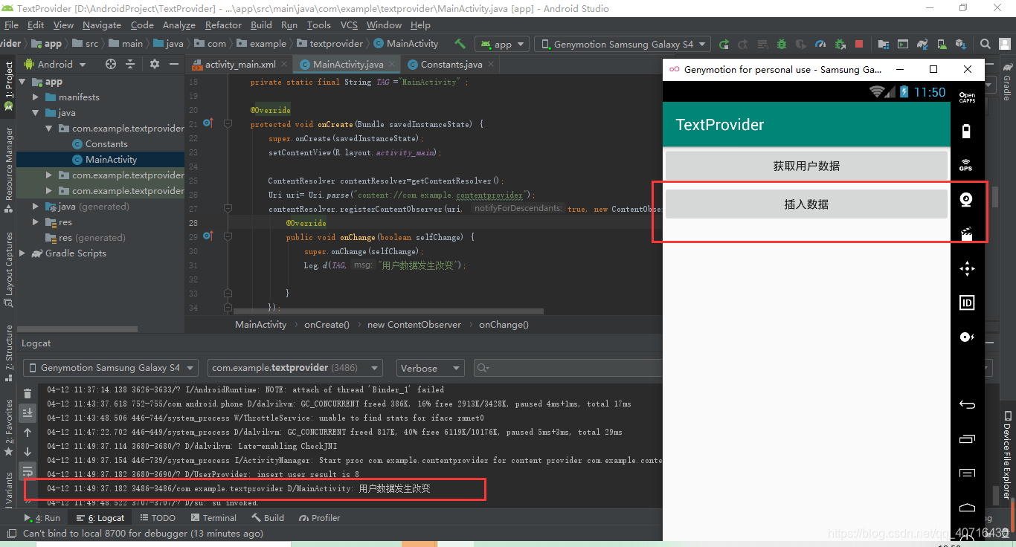Open the Profiler tool window tab
The image size is (1016, 547).
320,518
